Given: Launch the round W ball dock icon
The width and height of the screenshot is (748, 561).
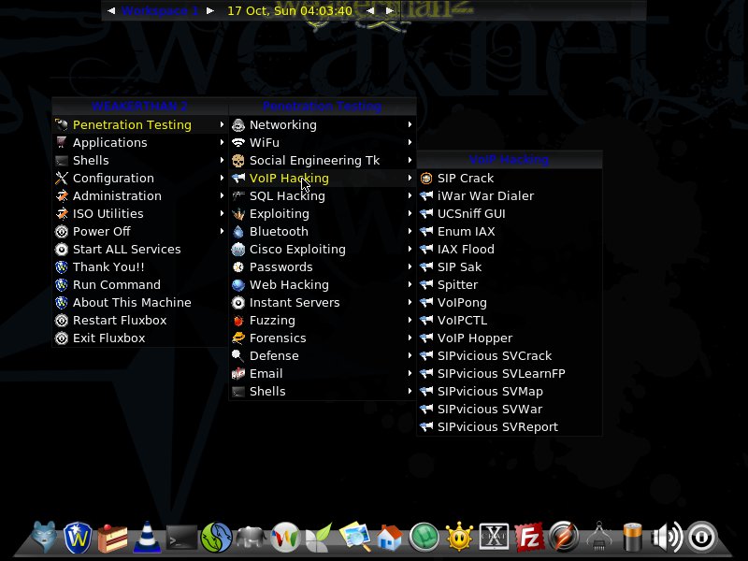Looking at the screenshot, I should coord(285,539).
